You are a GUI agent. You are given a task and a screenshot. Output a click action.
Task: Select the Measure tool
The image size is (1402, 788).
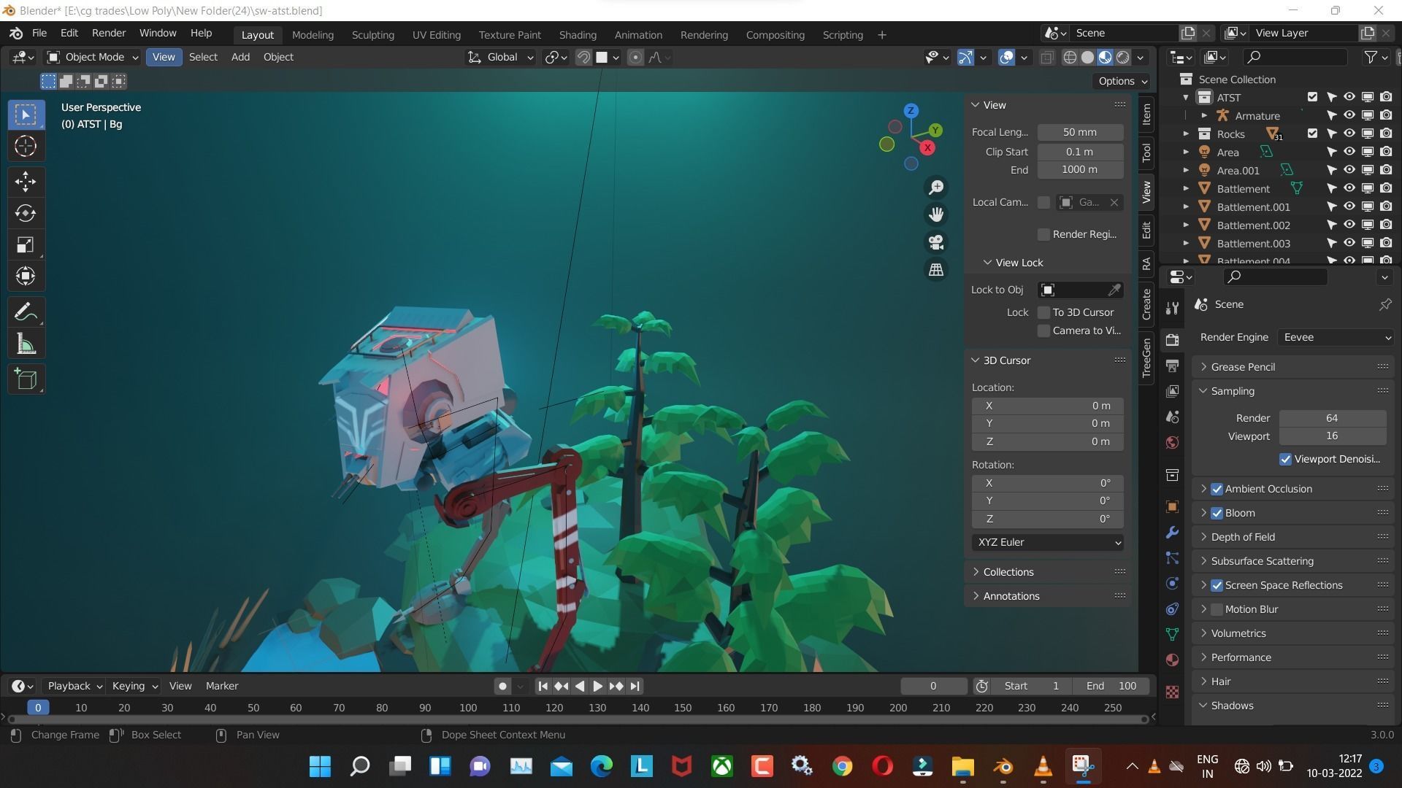26,344
